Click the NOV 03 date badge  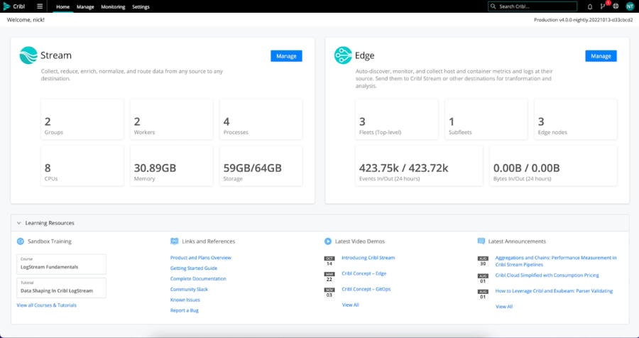(x=329, y=293)
